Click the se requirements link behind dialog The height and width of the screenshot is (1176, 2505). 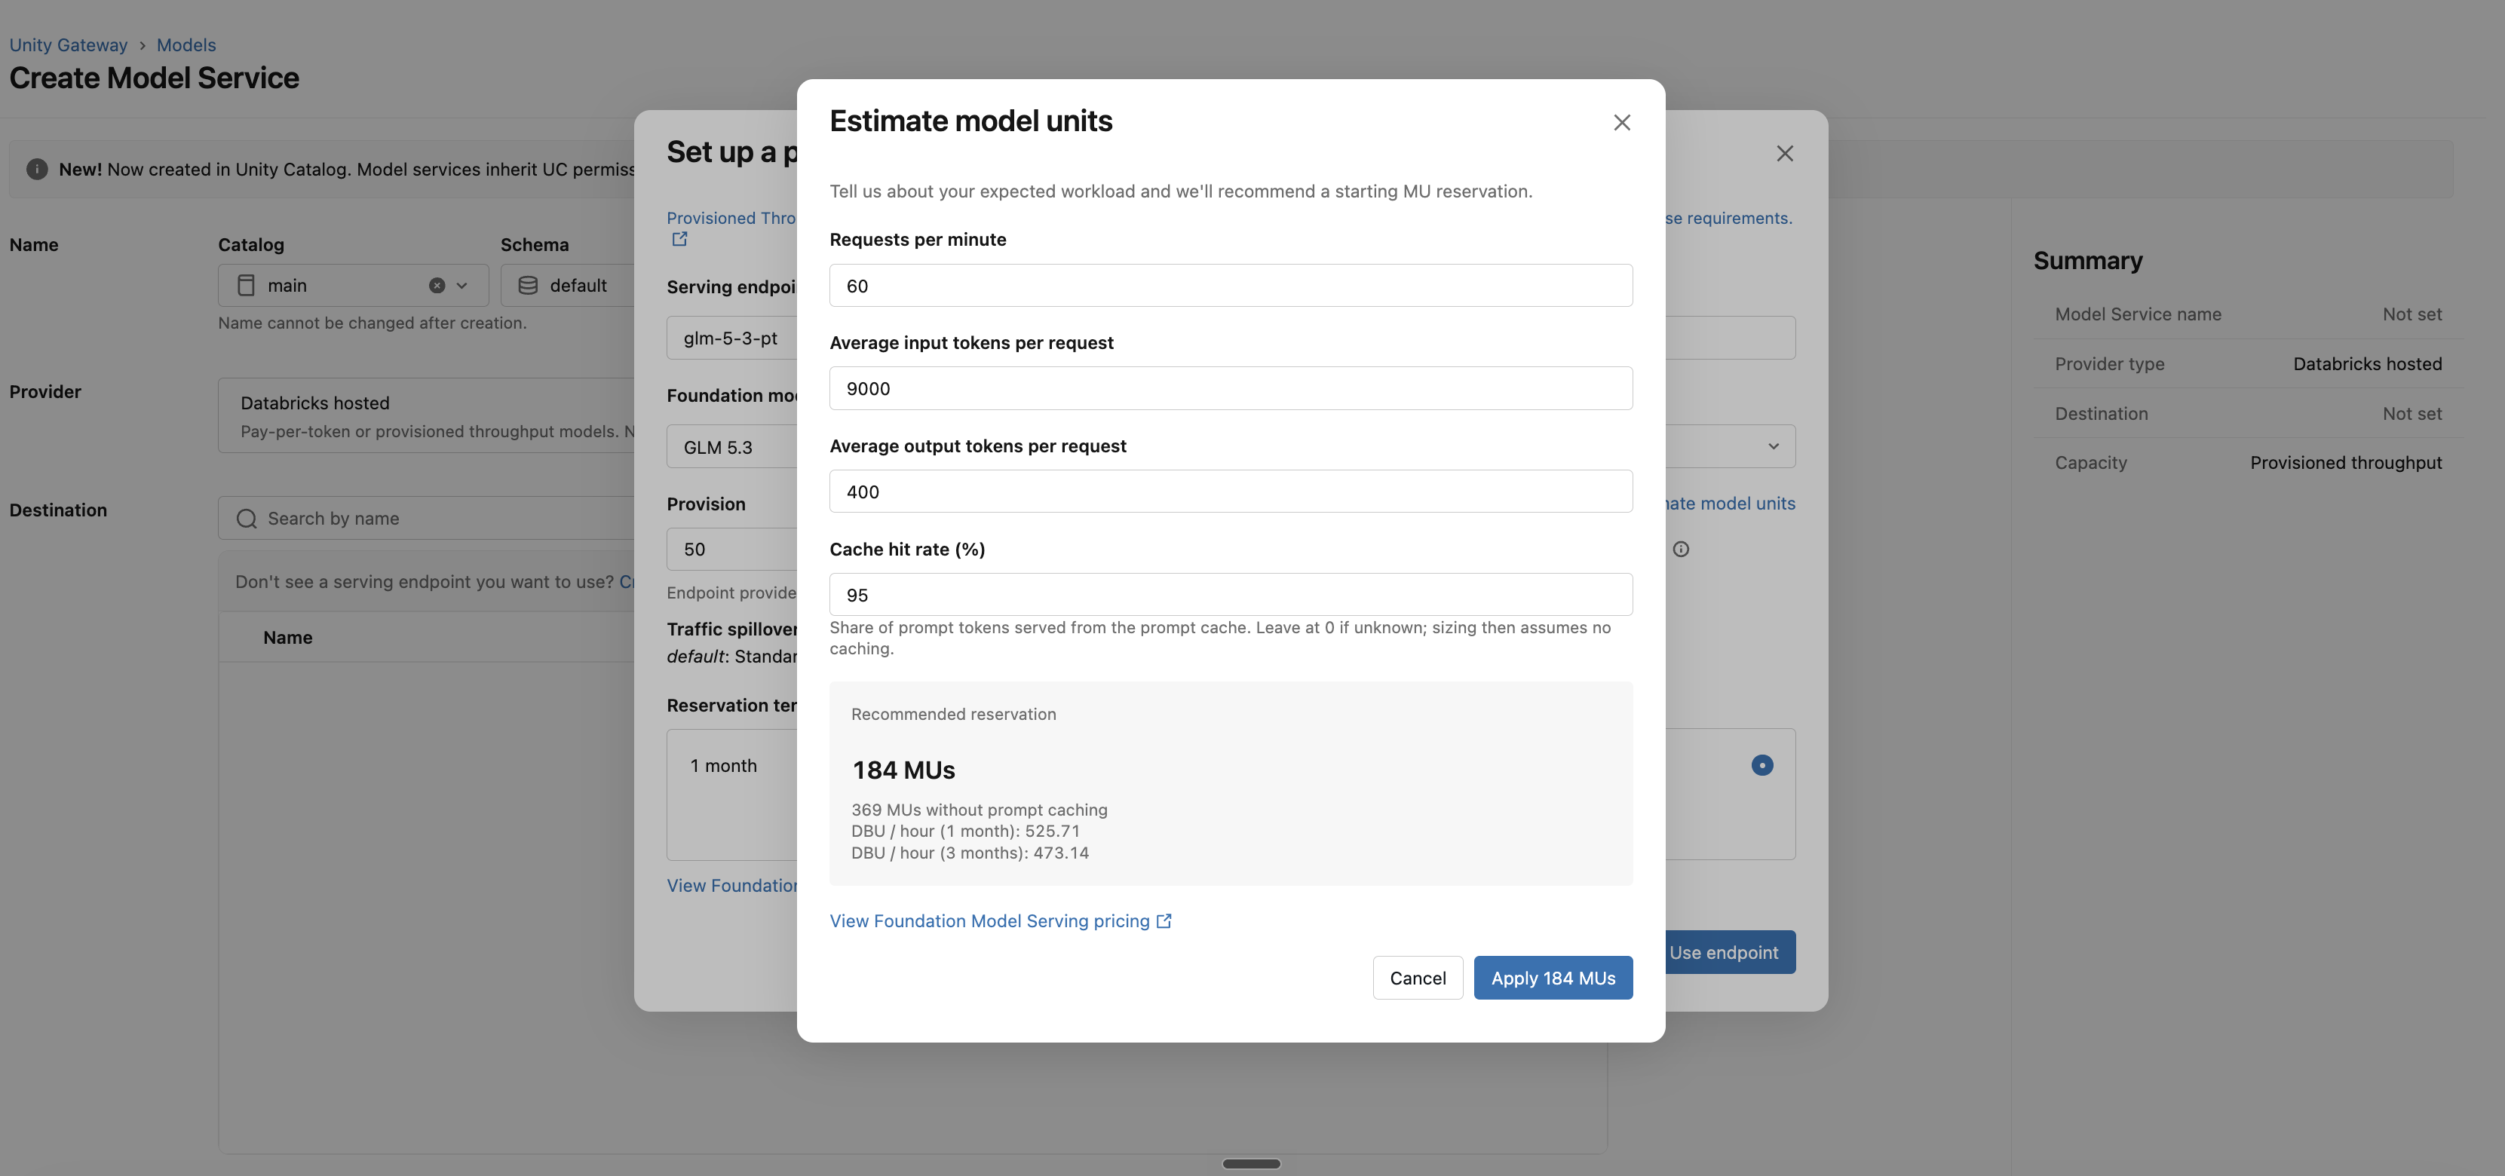click(1728, 218)
